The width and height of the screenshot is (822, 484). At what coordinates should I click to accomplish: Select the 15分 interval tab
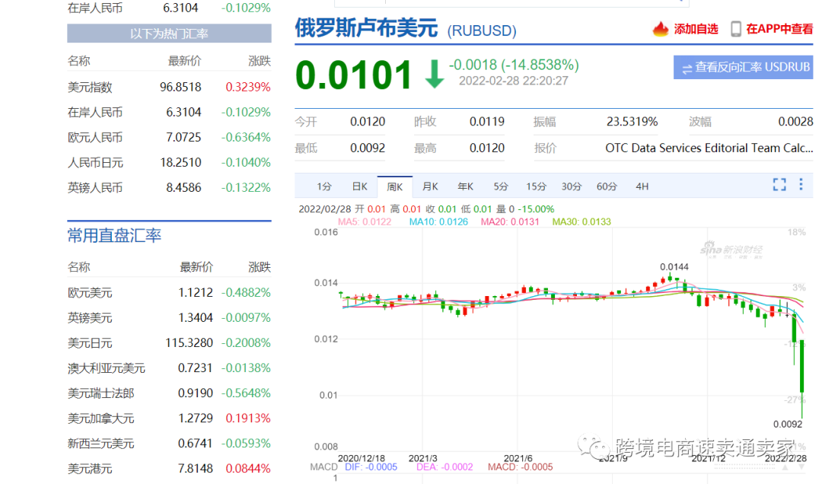coord(534,185)
